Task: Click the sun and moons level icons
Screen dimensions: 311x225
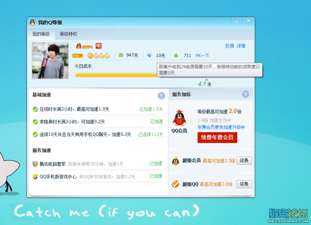Action: point(99,55)
